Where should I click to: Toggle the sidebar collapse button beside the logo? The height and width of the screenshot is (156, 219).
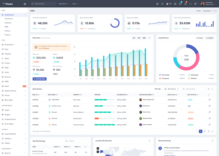(x=25, y=4)
